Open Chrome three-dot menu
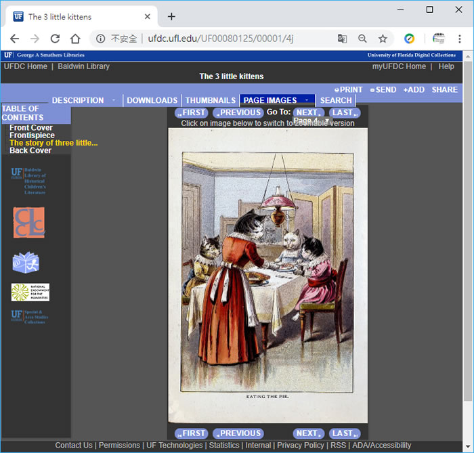 460,39
